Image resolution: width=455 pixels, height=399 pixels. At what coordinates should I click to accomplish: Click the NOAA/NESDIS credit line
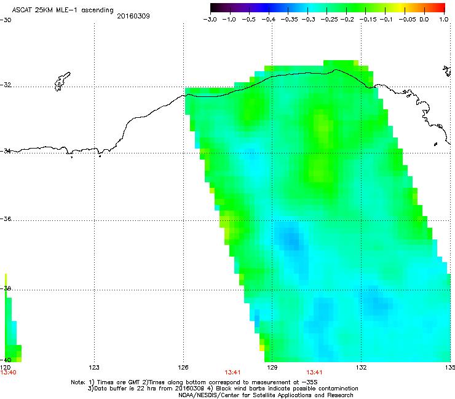click(266, 395)
